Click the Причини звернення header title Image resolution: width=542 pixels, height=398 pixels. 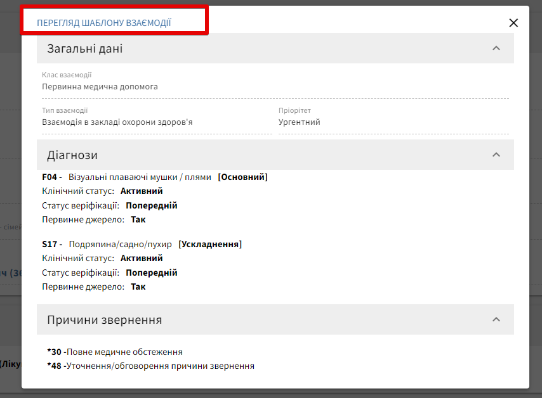coord(104,320)
